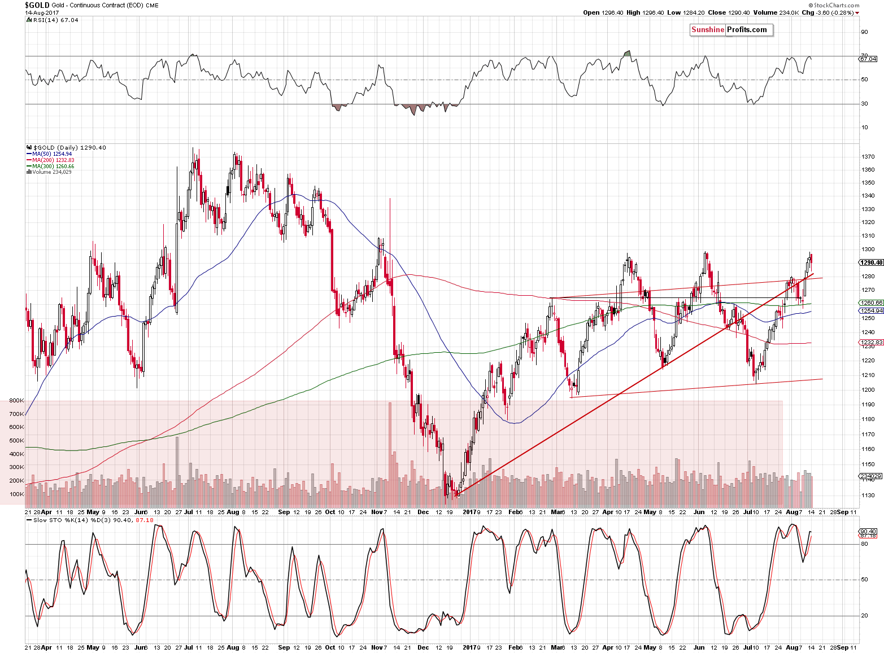Click the 'High 1296.40' header value
This screenshot has height=653, width=884.
pos(645,12)
